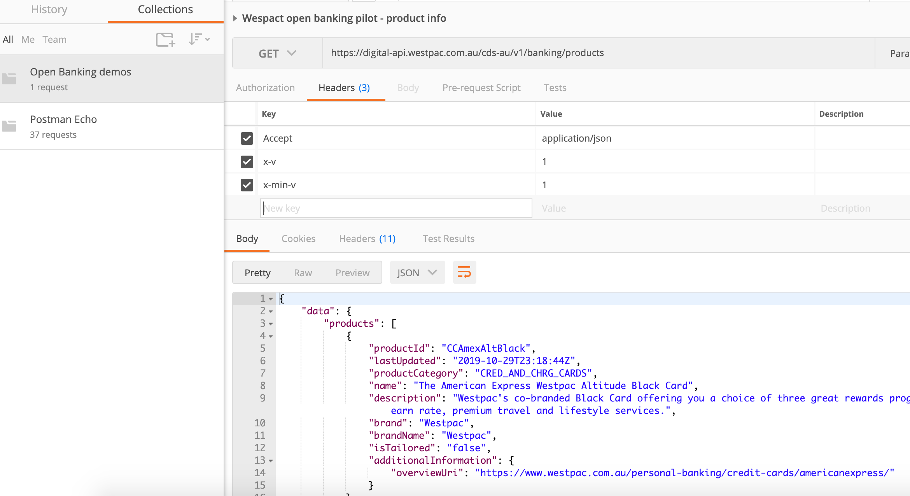The image size is (910, 496).
Task: Collapse the "data" object fold arrow
Action: [x=271, y=312]
